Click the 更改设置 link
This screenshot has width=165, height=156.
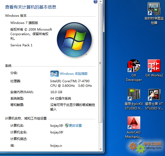(75, 126)
